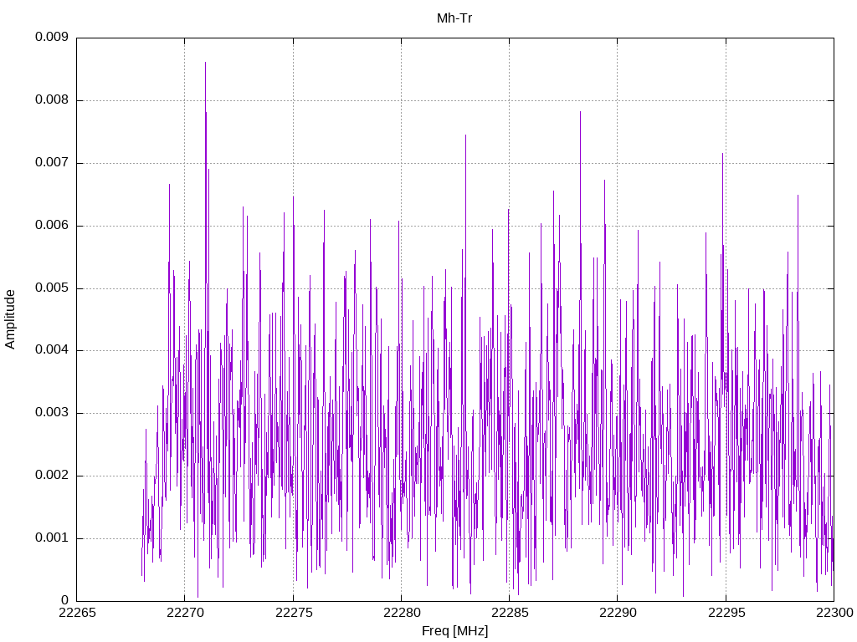Click the x-axis tick label 22295
The height and width of the screenshot is (642, 857).
pos(726,613)
